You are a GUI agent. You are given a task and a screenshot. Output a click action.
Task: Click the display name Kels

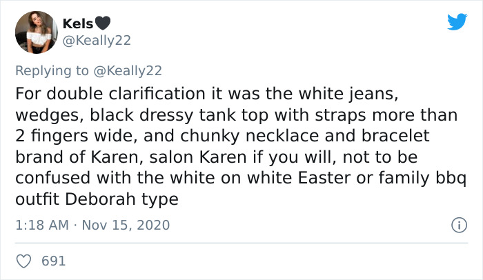[77, 24]
